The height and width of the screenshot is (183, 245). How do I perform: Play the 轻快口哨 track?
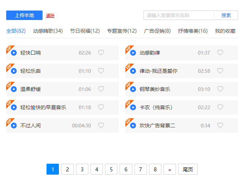coord(14,53)
